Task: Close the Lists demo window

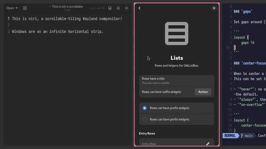Action: tap(214, 8)
